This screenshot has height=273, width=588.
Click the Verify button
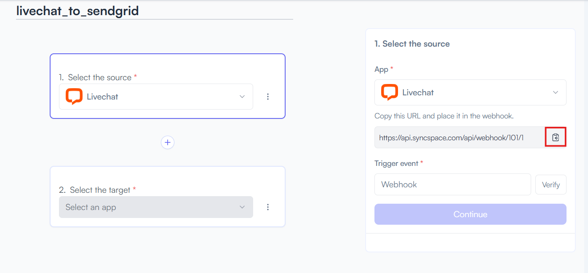pos(551,184)
